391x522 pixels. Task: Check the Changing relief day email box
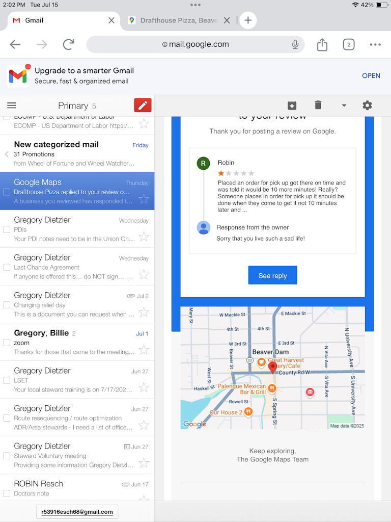(x=6, y=305)
